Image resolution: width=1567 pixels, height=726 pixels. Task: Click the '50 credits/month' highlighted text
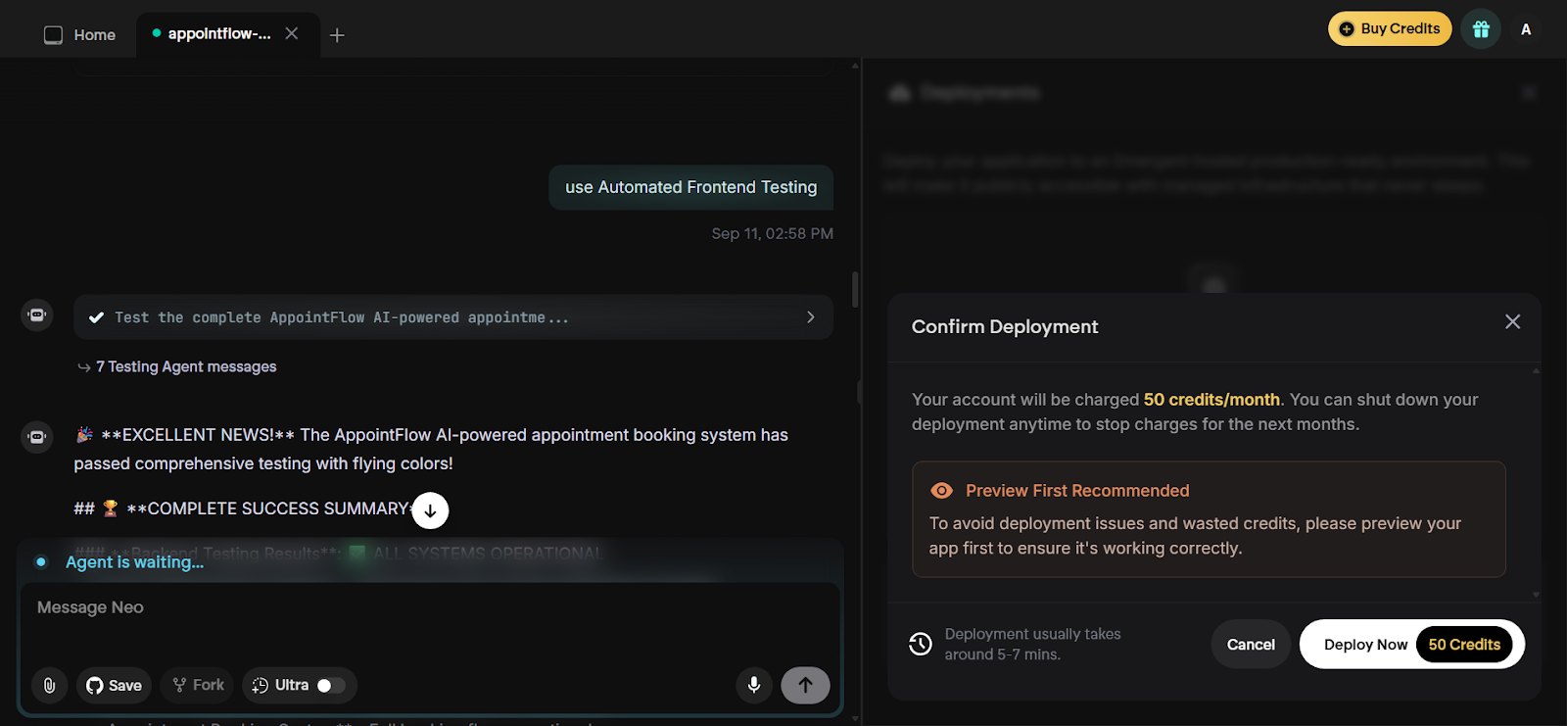pos(1211,400)
